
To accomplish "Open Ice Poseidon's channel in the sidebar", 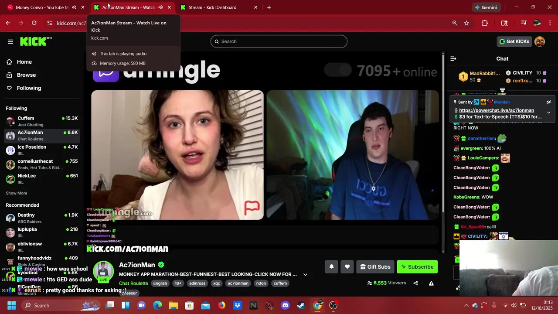I will pos(42,150).
